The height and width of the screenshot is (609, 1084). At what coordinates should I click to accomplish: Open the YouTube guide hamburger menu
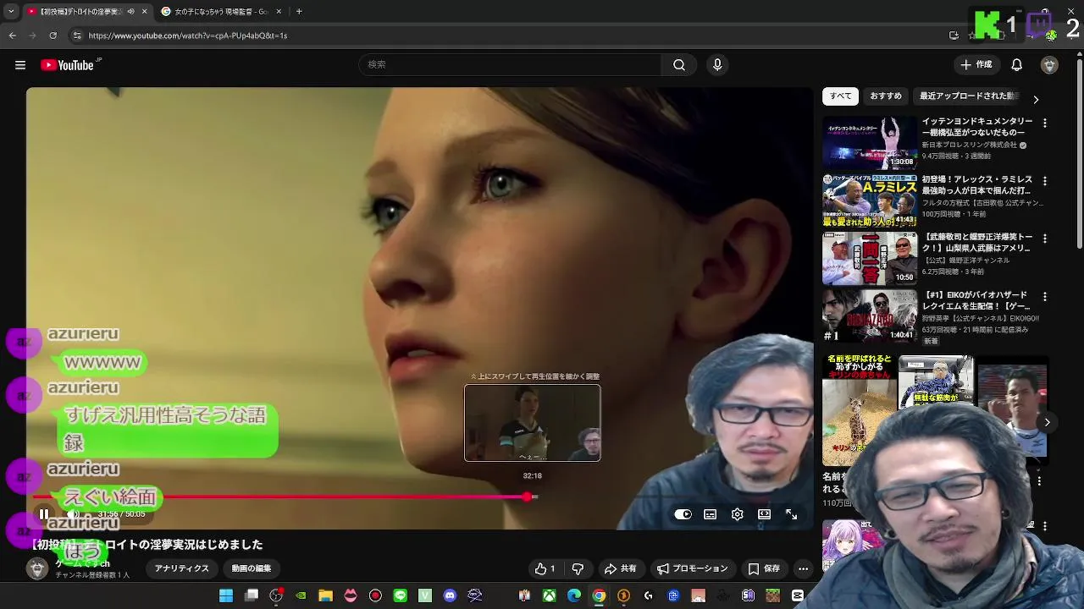pos(20,65)
